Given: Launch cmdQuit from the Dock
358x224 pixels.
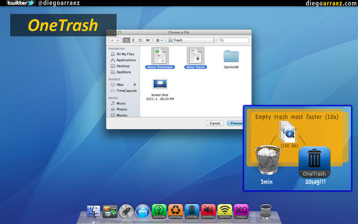Looking at the screenshot, I should [241, 211].
